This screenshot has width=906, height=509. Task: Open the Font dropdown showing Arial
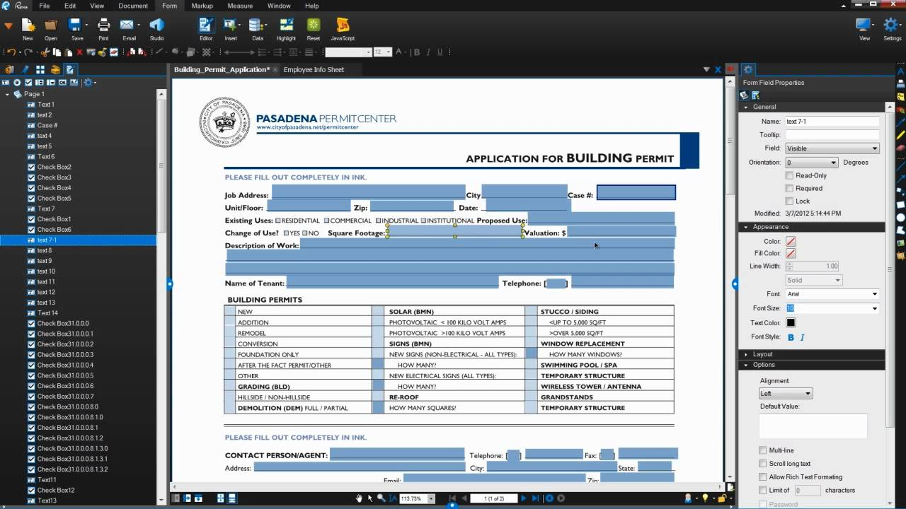(832, 294)
